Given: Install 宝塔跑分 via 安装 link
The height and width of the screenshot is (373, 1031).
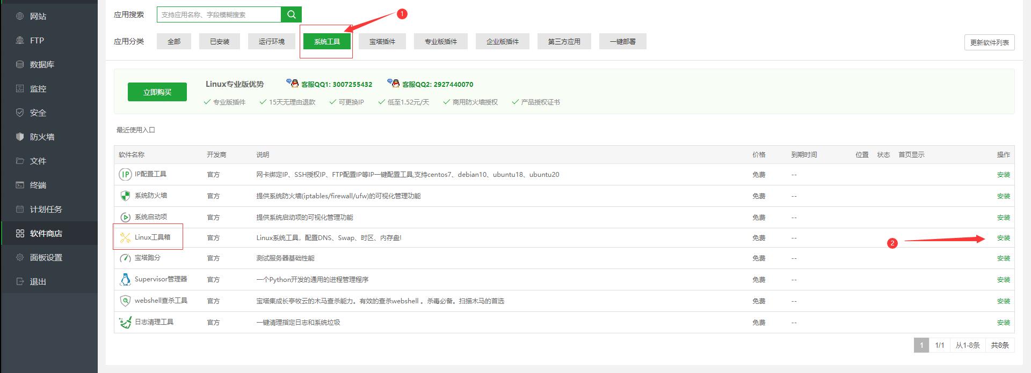Looking at the screenshot, I should tap(1004, 258).
